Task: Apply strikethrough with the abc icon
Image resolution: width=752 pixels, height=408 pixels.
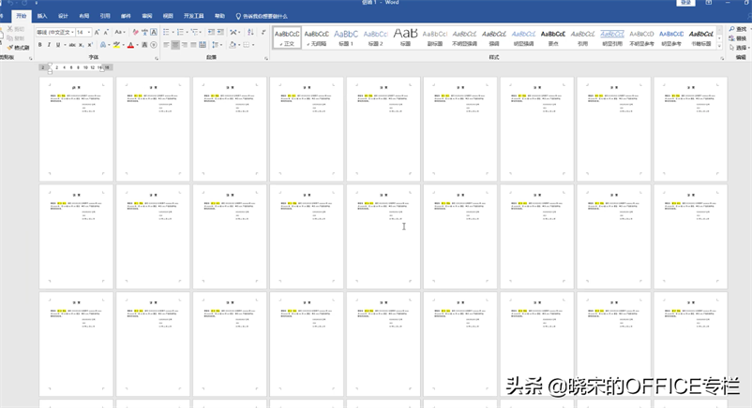Action: point(72,45)
